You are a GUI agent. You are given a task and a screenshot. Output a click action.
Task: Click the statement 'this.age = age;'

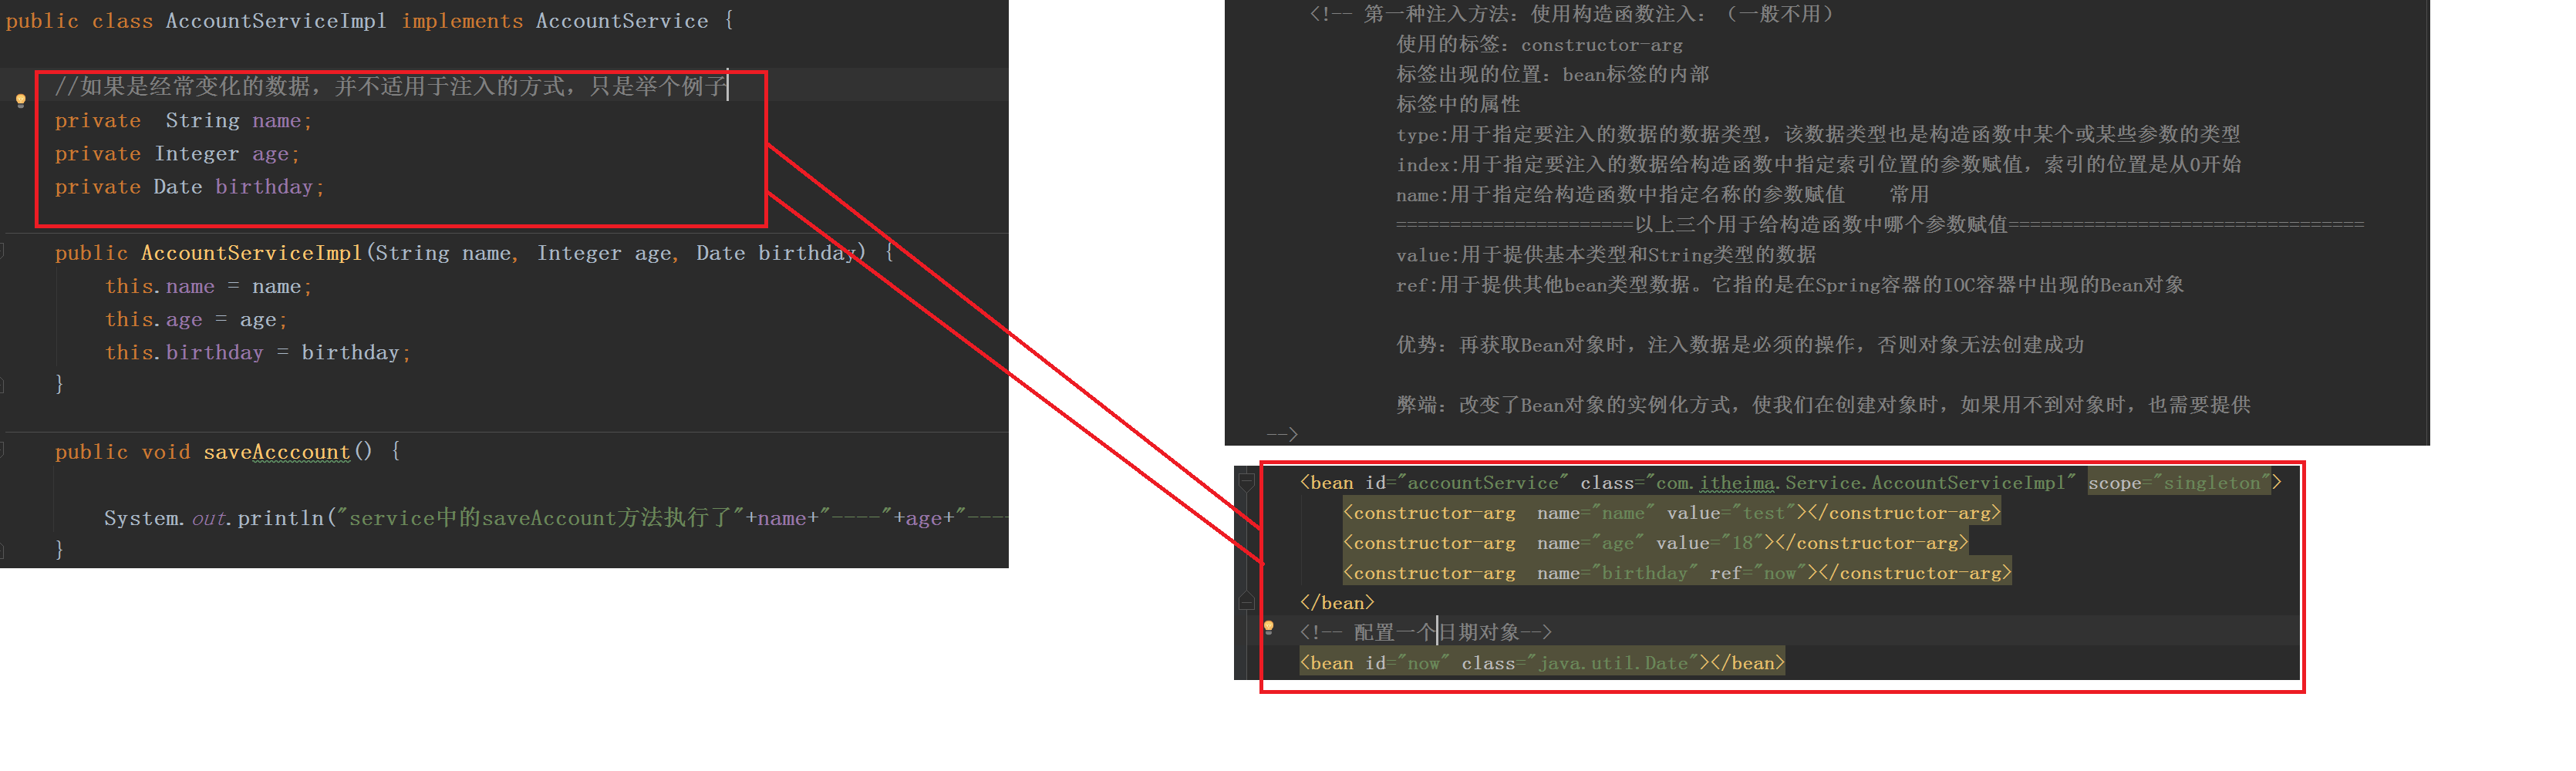tap(196, 320)
